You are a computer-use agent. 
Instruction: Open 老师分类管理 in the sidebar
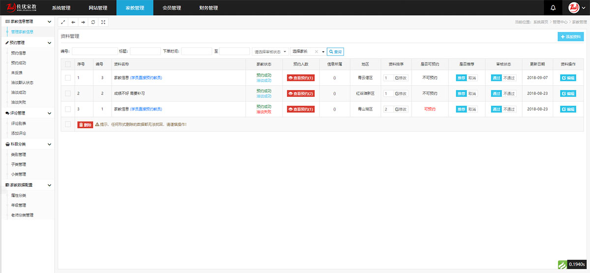[x=22, y=215]
